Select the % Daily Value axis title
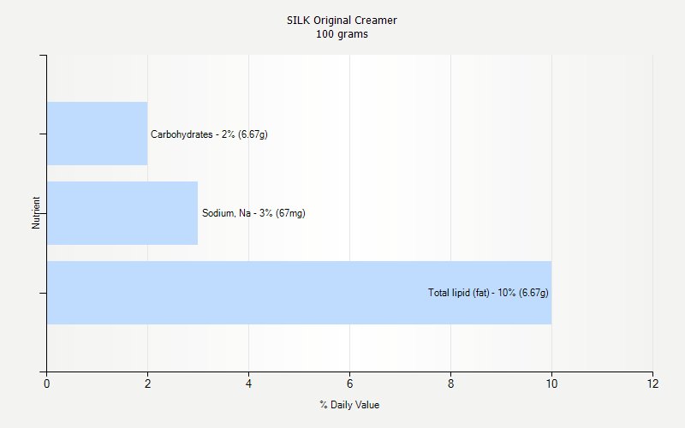 [x=349, y=405]
